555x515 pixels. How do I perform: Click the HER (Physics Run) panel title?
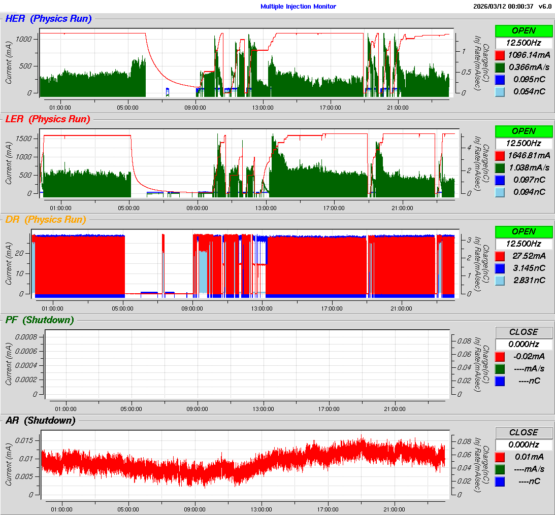pos(48,19)
